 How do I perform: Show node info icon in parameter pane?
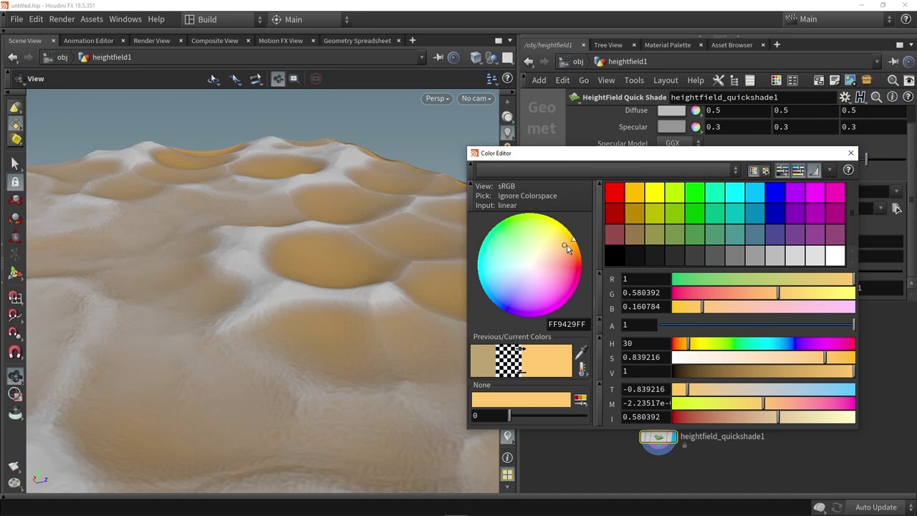[x=892, y=97]
